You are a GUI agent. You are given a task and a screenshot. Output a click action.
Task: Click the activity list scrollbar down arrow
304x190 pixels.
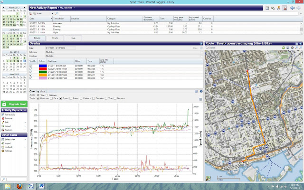301,33
